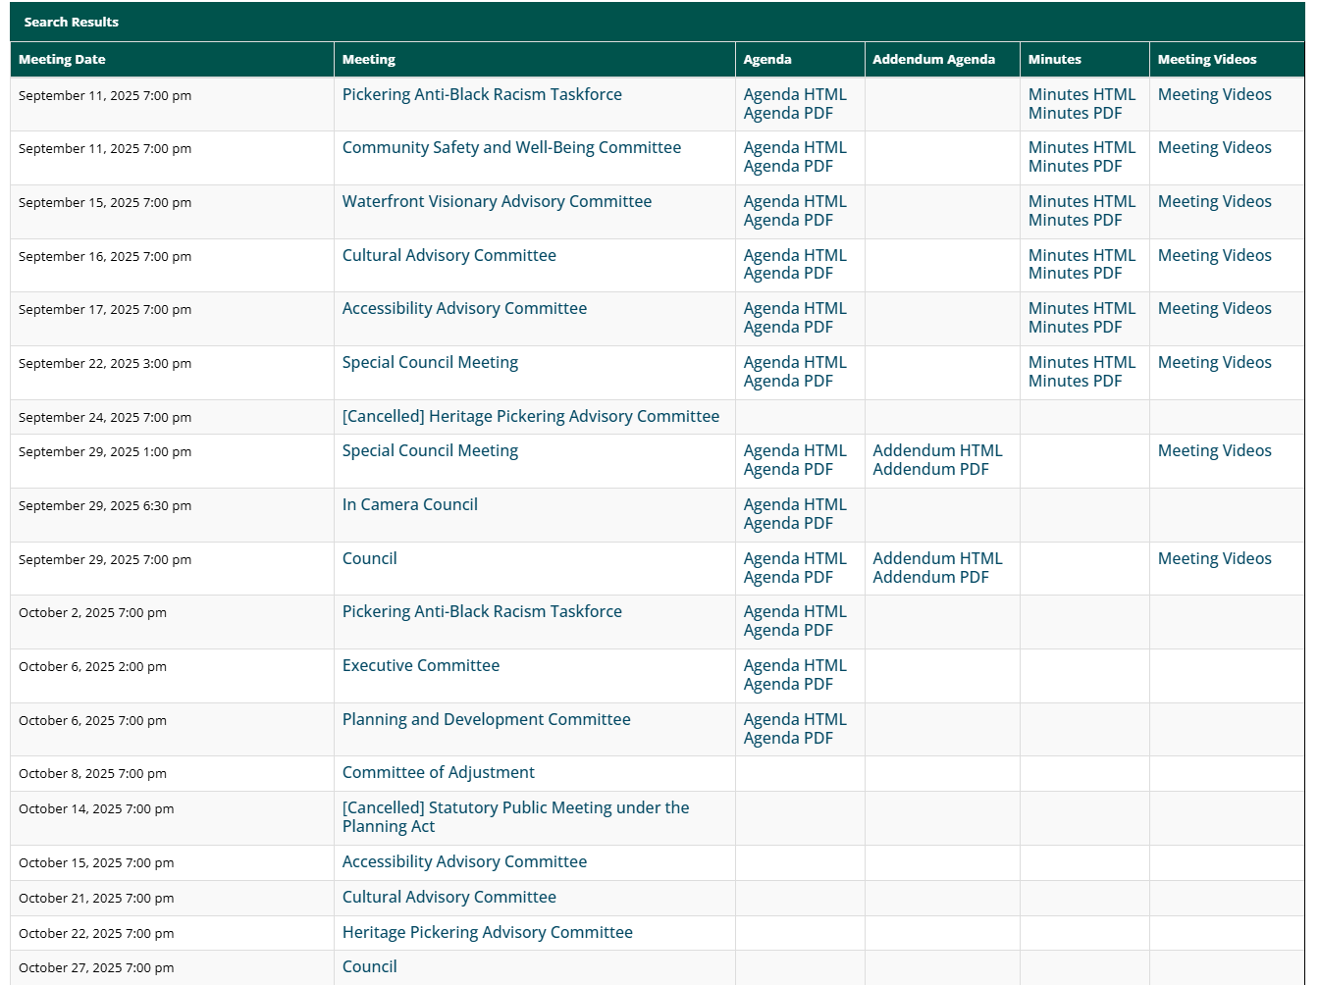This screenshot has height=985, width=1319.
Task: Open Addendum HTML for September 29 Special Council
Action: click(x=937, y=451)
